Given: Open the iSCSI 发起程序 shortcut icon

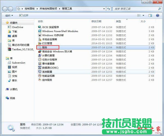Looking at the screenshot, I should click(x=40, y=27).
